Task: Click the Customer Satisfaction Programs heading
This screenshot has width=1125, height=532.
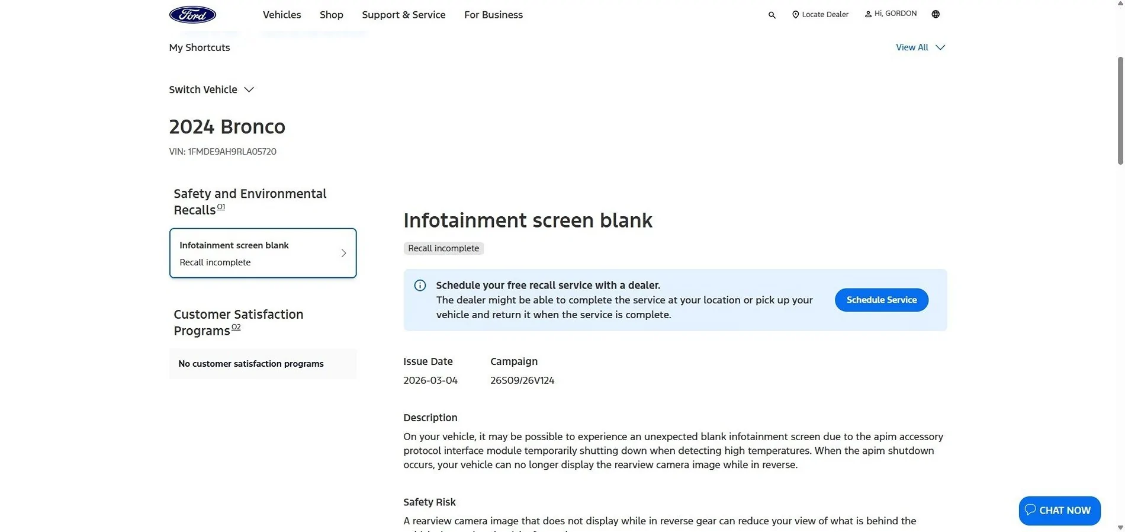Action: pos(239,322)
